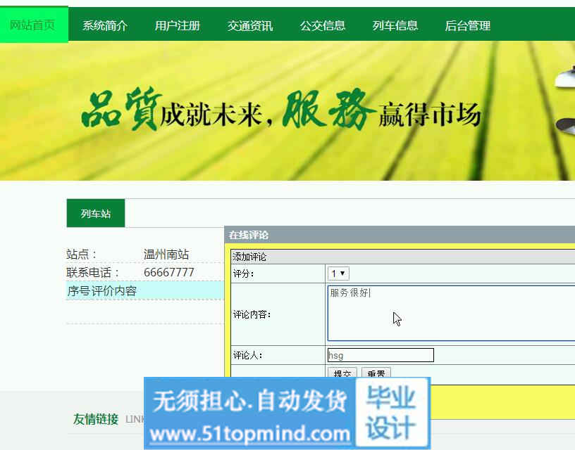The height and width of the screenshot is (450, 575).
Task: Open the 公交信息 menu item
Action: tap(323, 26)
